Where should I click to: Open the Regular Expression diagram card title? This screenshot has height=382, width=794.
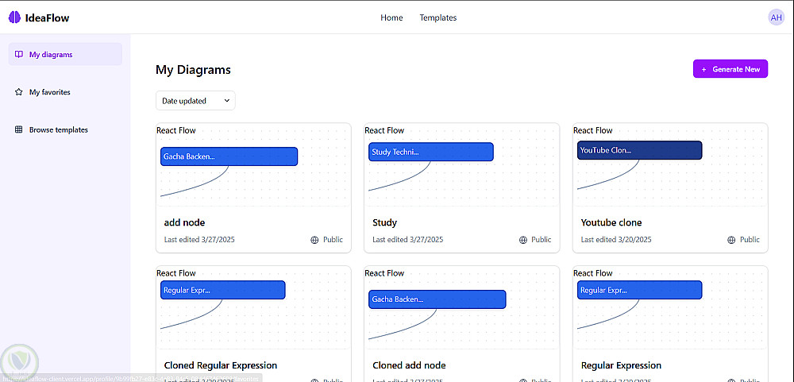point(621,365)
